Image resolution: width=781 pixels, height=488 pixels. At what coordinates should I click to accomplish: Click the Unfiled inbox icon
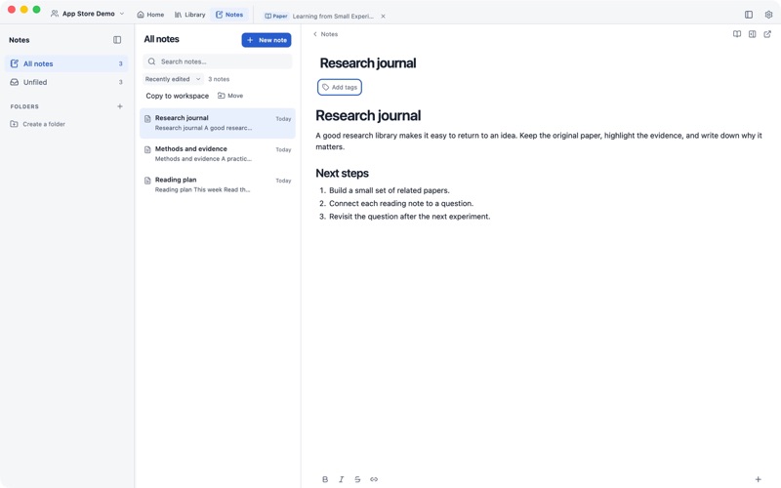15,82
